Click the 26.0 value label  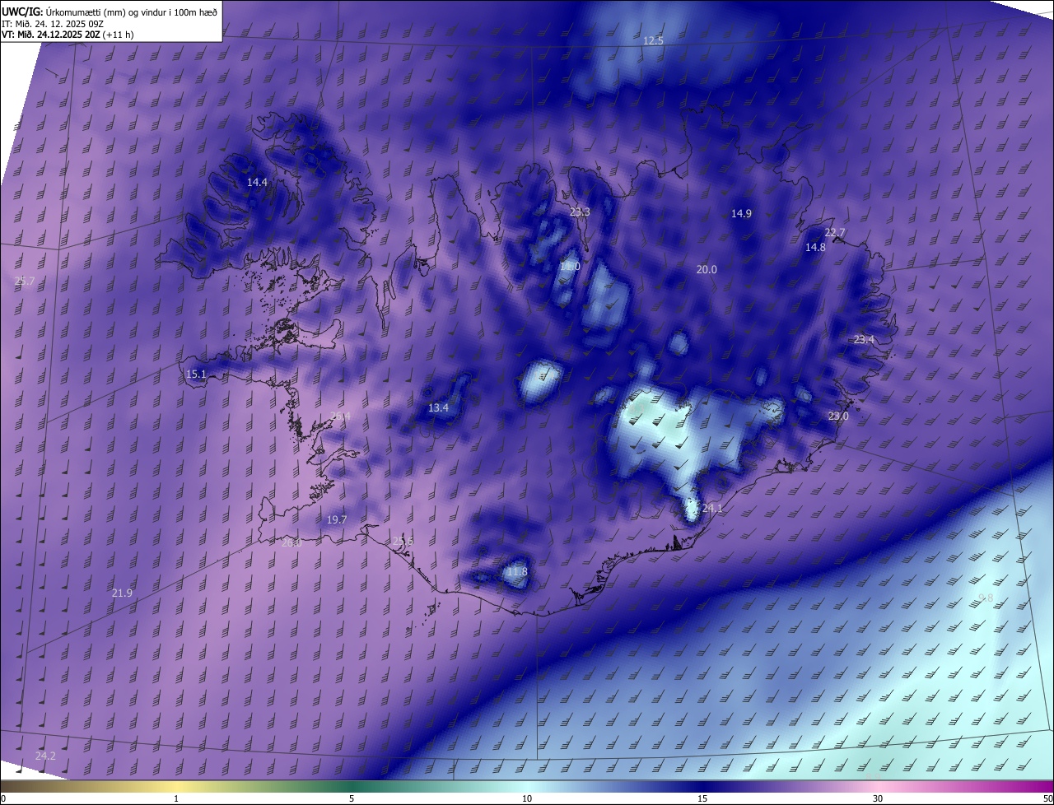pyautogui.click(x=291, y=542)
